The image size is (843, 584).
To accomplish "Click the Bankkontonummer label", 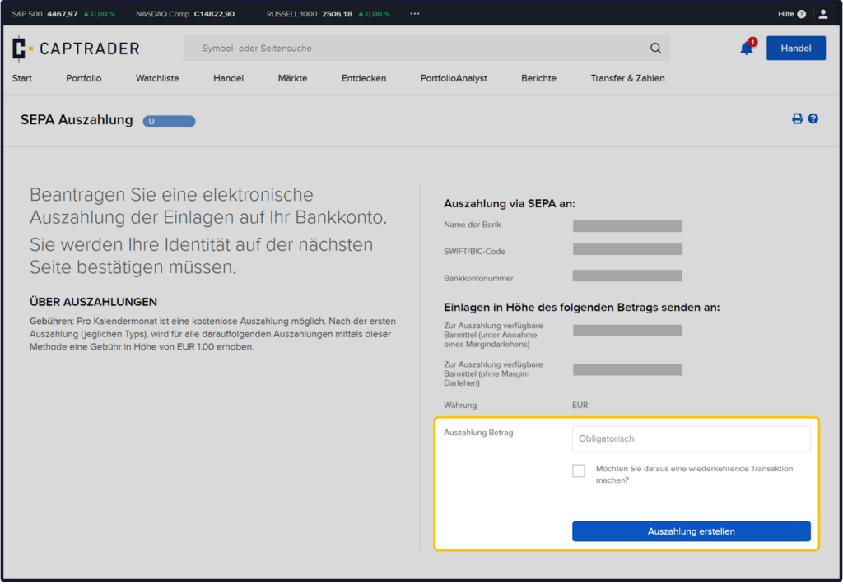I will (x=478, y=278).
